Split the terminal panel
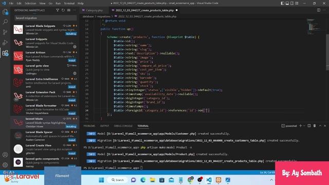Image resolution: width=329 pixels, height=185 pixels. pos(309,125)
